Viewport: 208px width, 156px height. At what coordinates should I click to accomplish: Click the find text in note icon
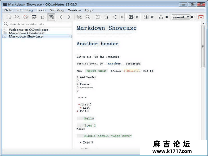(x=79, y=17)
